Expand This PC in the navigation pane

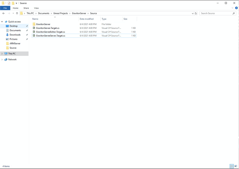pyautogui.click(x=2, y=54)
